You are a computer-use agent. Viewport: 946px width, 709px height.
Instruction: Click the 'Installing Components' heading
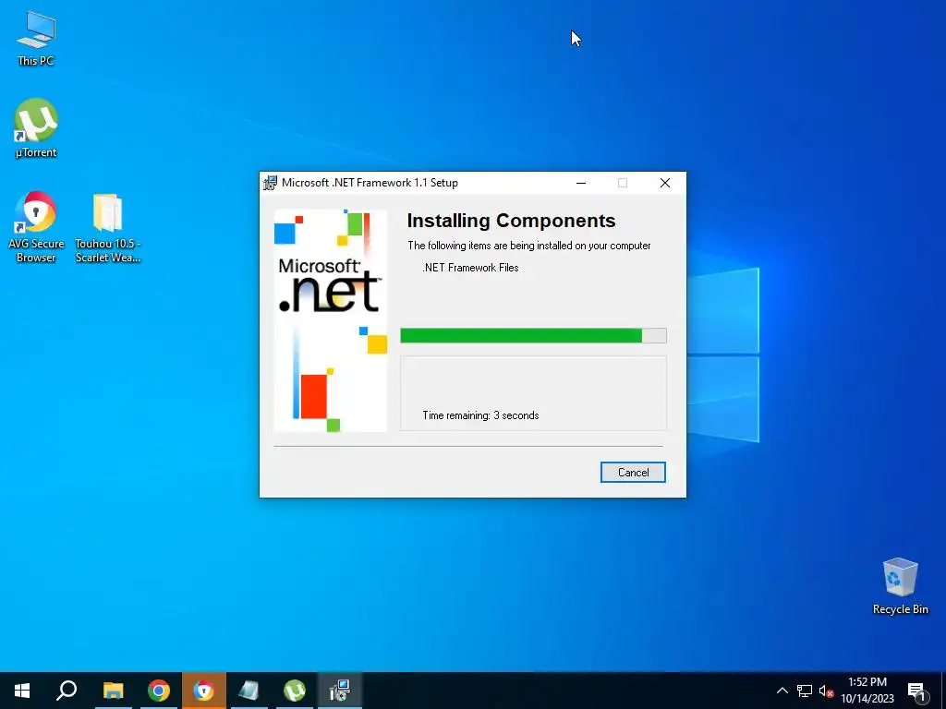(x=511, y=221)
